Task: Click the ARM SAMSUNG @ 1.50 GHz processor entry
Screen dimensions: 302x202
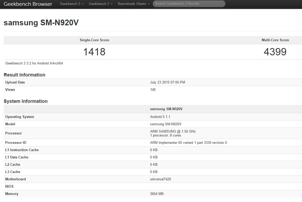Action: tap(173, 132)
